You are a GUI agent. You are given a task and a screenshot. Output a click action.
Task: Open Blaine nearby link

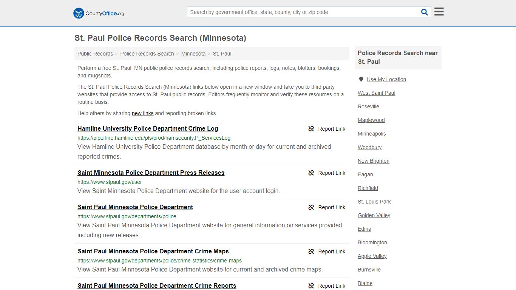click(x=365, y=283)
